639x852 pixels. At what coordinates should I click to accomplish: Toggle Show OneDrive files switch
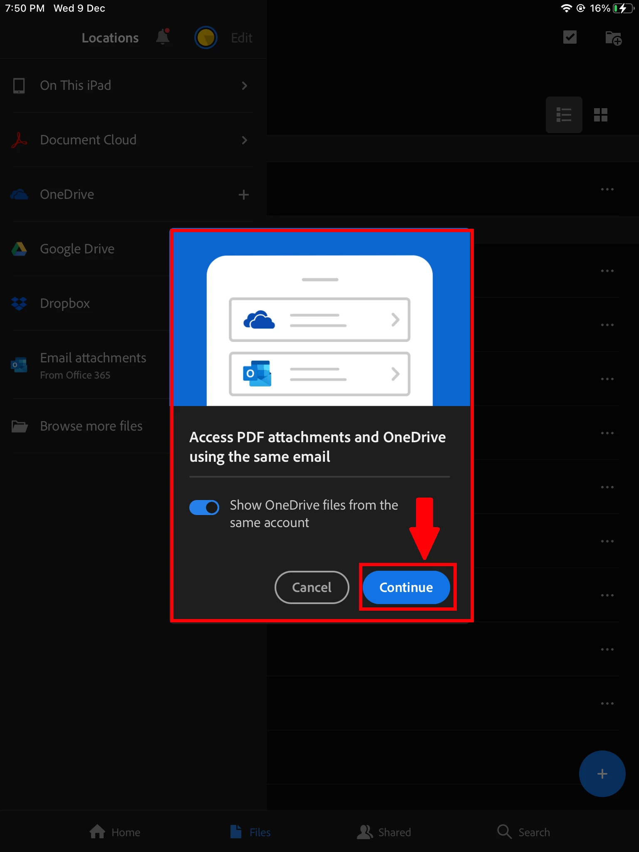tap(204, 507)
